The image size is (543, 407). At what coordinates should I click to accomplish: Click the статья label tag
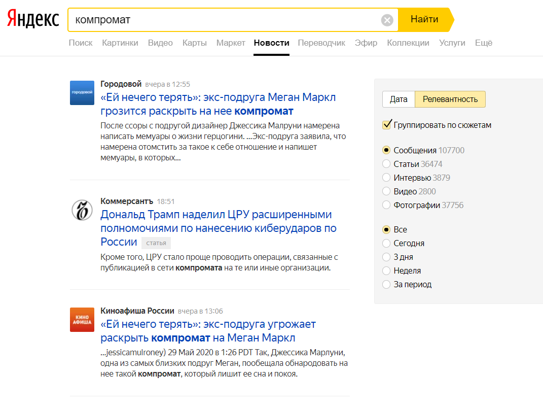156,243
